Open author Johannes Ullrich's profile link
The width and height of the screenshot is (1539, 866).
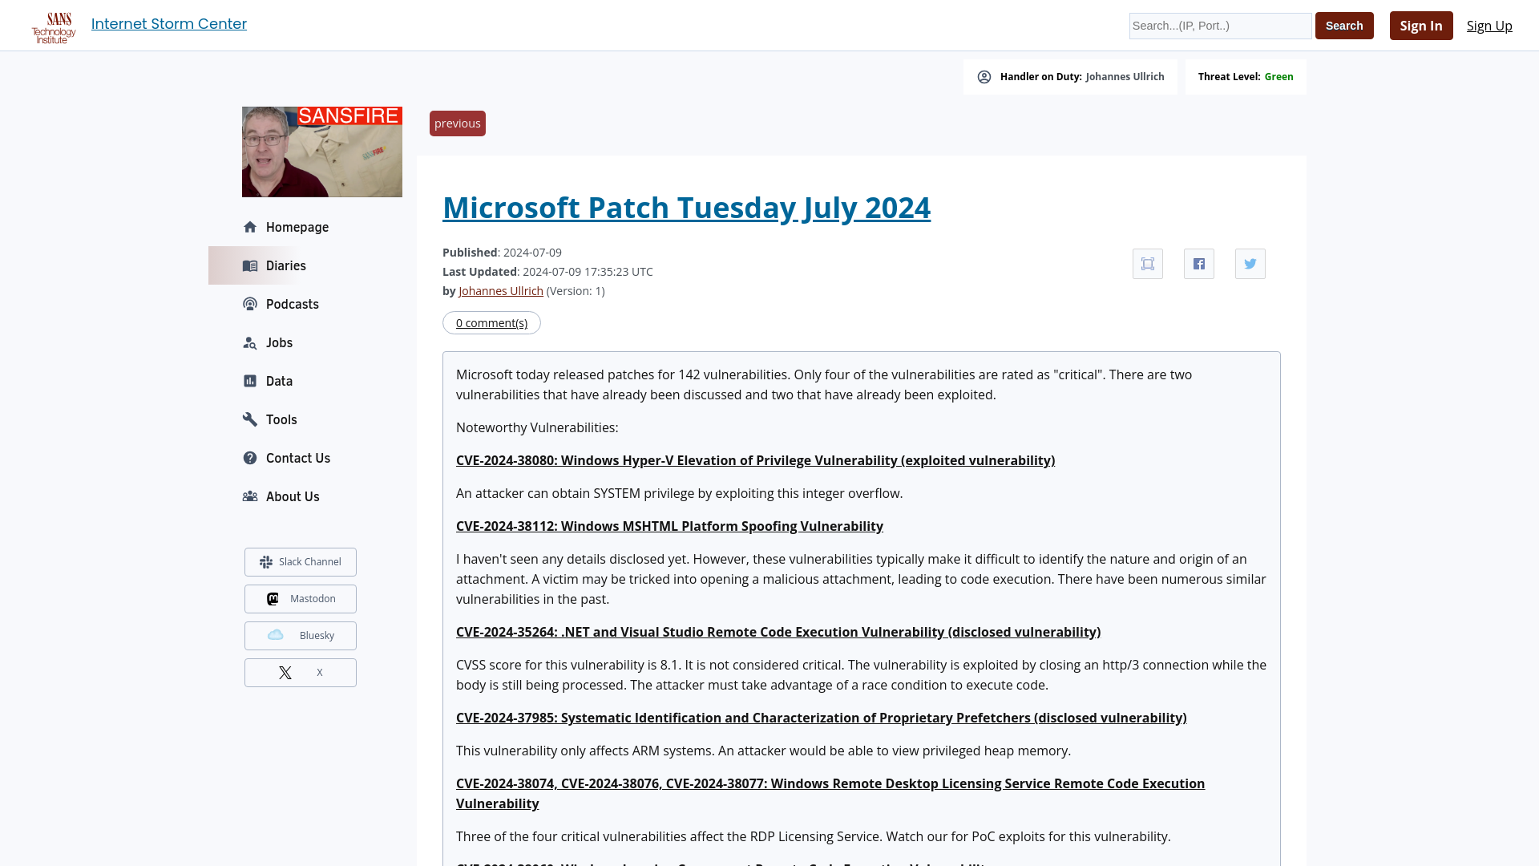501,291
